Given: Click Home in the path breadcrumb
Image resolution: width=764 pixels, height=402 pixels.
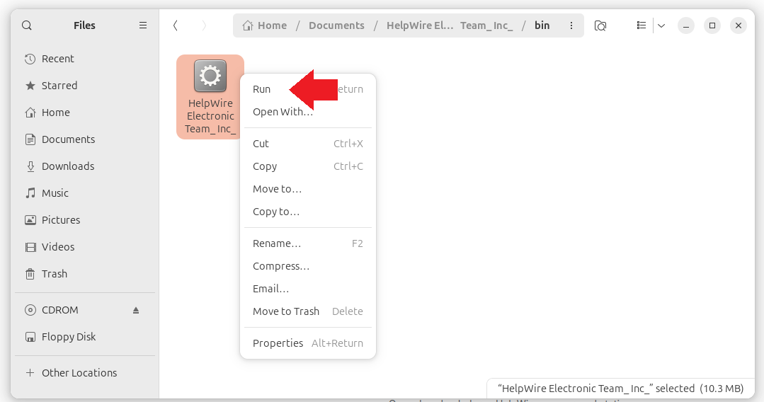Looking at the screenshot, I should tap(265, 25).
